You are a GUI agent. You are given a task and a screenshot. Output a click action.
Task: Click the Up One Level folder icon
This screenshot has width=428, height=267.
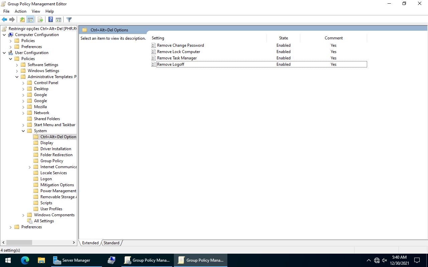(x=22, y=20)
